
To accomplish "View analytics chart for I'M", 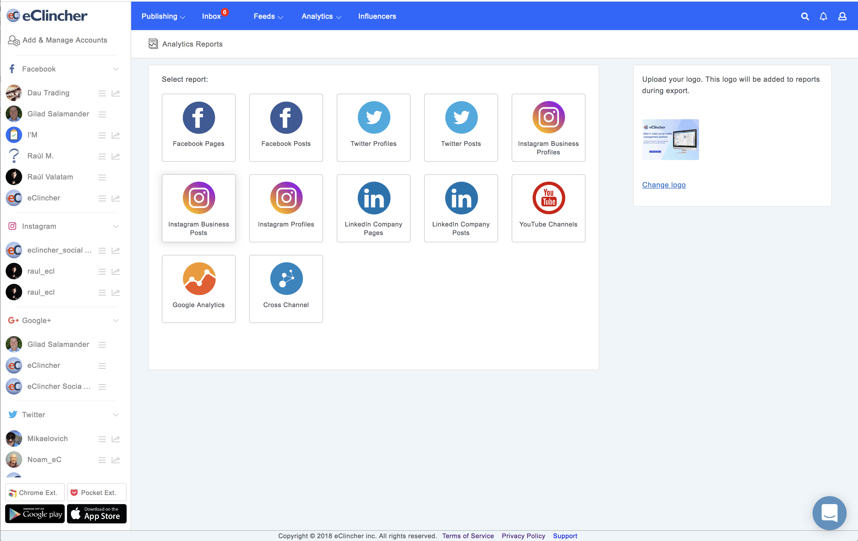I will [x=116, y=135].
